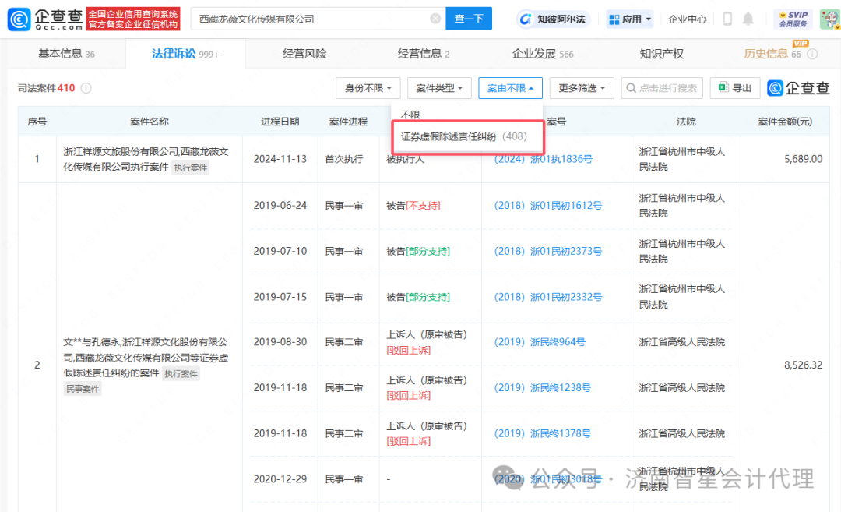The image size is (841, 512).
Task: Click 民事案件 tag under case 2
Action: [83, 389]
